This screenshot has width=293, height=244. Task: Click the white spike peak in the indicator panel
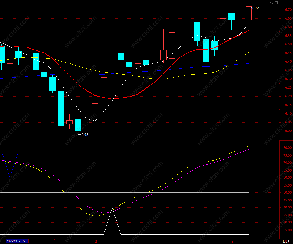(x=112, y=208)
